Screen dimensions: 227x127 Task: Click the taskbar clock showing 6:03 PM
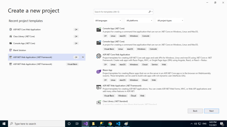click(x=213, y=124)
